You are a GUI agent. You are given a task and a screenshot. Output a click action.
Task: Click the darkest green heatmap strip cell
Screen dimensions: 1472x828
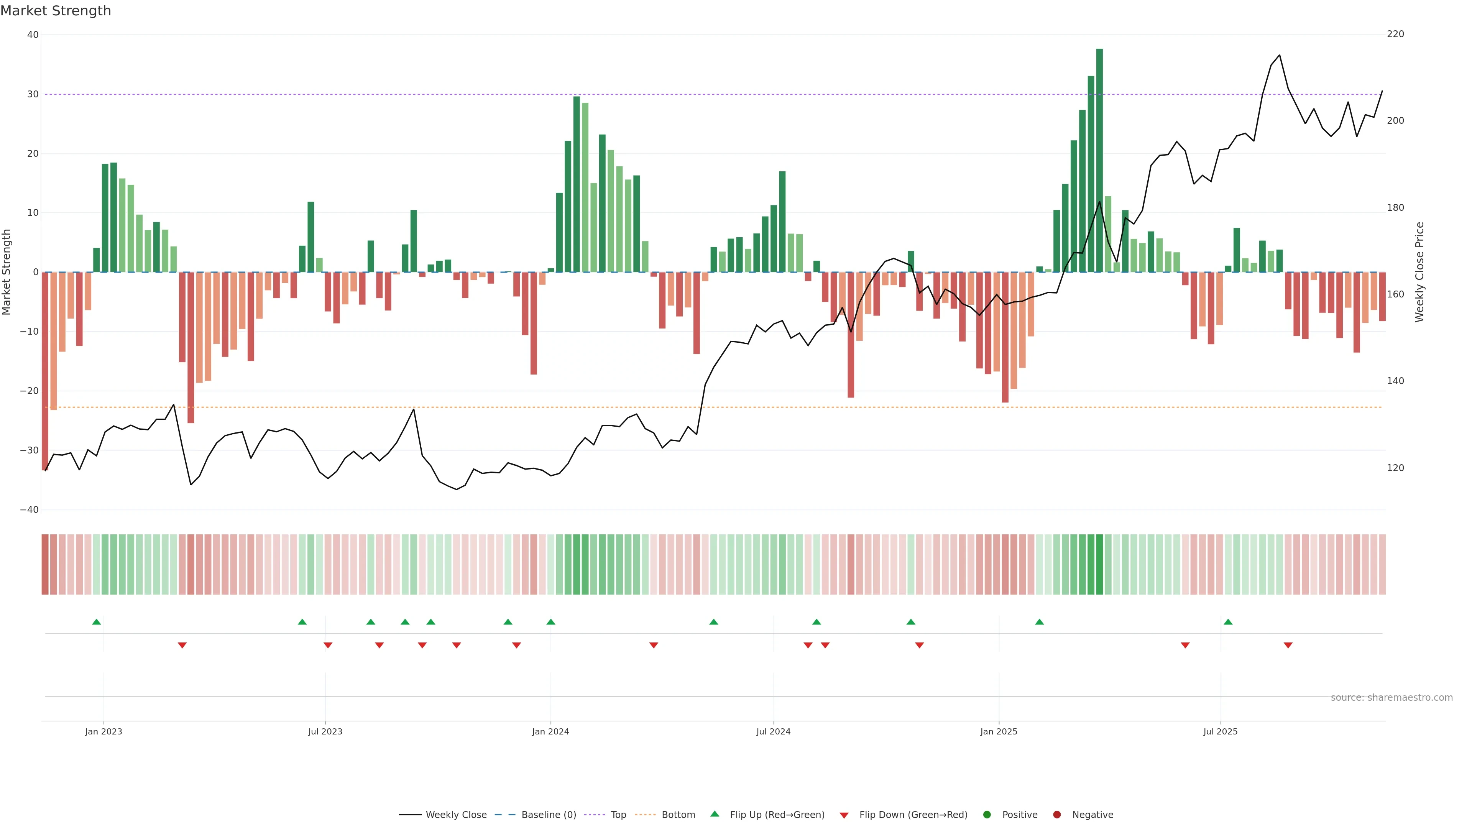(x=1099, y=565)
